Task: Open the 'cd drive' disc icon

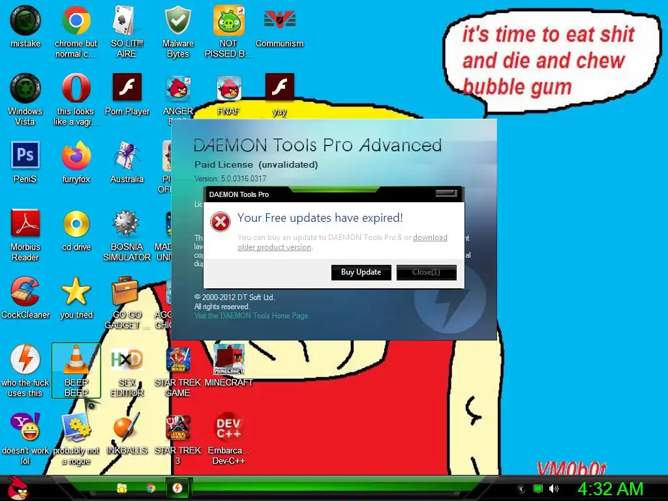Action: pyautogui.click(x=76, y=224)
